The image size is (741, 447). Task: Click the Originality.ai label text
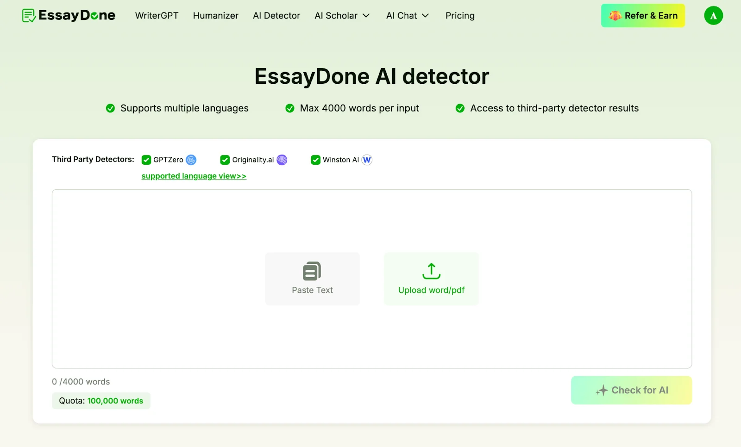253,160
